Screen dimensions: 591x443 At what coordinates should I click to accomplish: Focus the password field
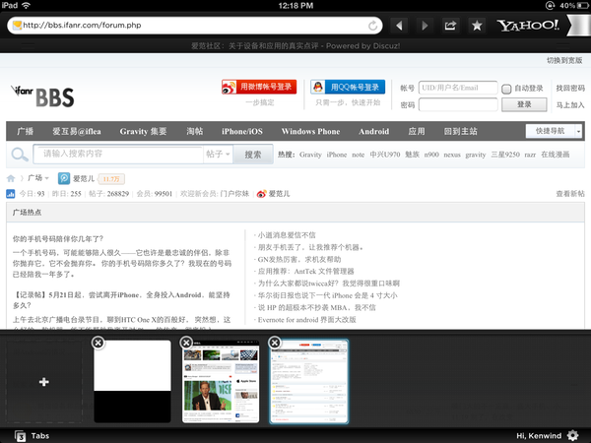[458, 104]
